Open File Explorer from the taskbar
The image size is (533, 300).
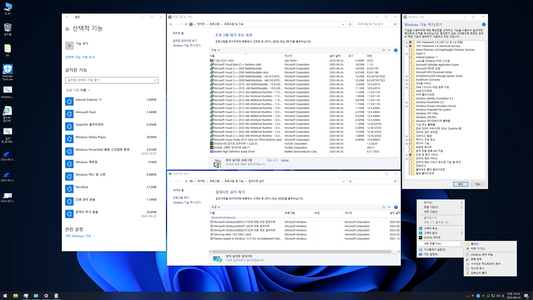tap(15, 296)
